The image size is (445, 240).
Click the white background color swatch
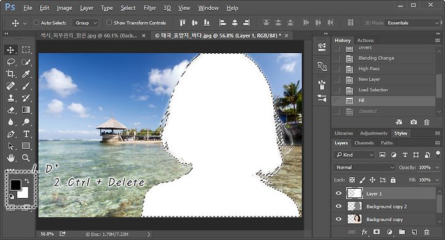[24, 194]
